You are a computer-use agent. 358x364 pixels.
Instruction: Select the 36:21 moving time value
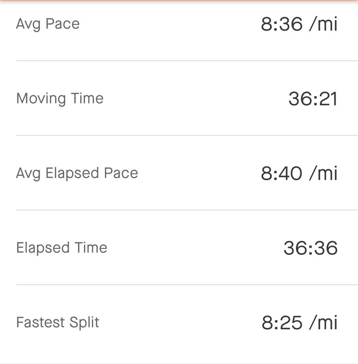(x=313, y=98)
